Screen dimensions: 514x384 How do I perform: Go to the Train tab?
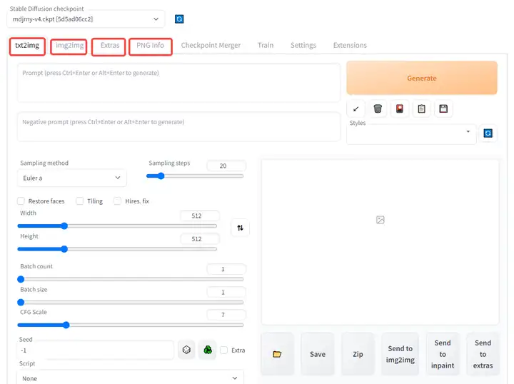click(x=265, y=45)
